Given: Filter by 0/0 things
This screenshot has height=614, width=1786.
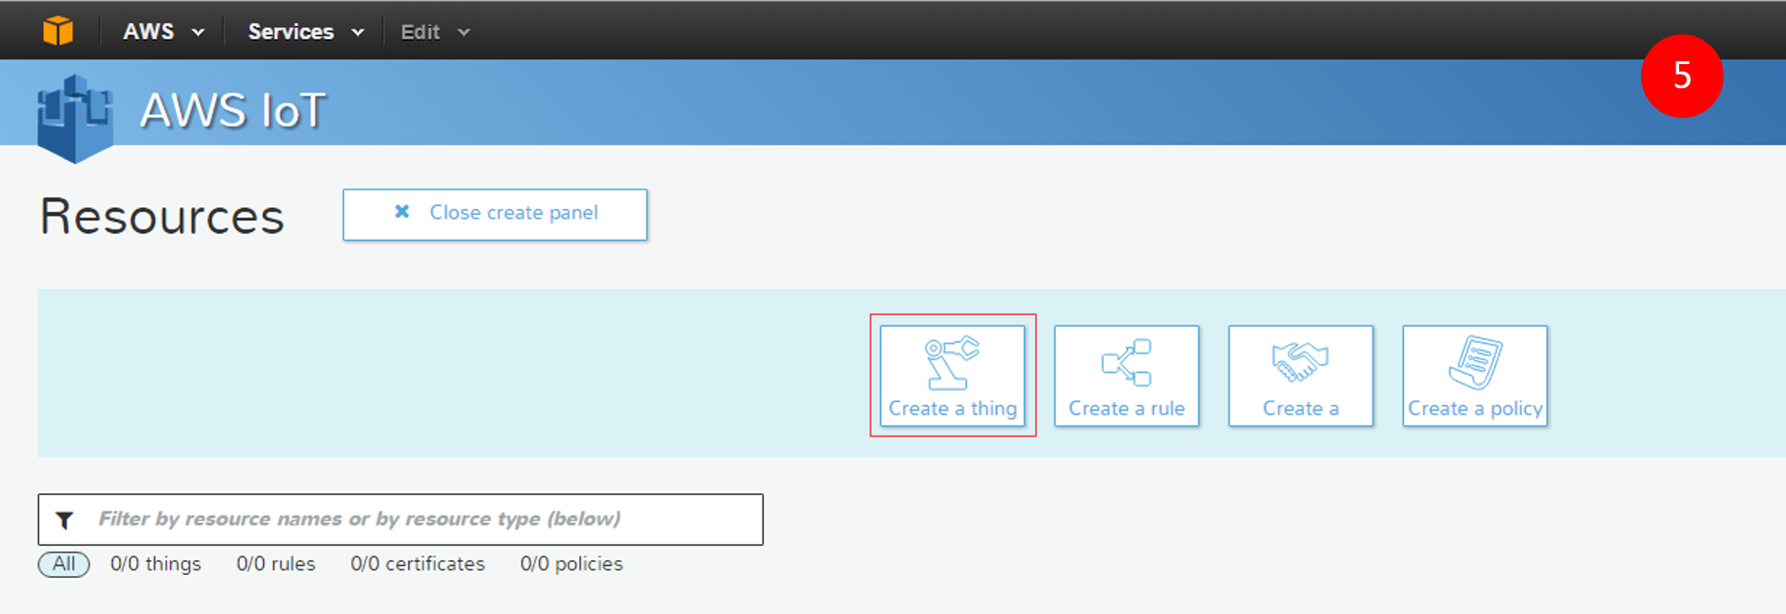Looking at the screenshot, I should click(x=155, y=564).
